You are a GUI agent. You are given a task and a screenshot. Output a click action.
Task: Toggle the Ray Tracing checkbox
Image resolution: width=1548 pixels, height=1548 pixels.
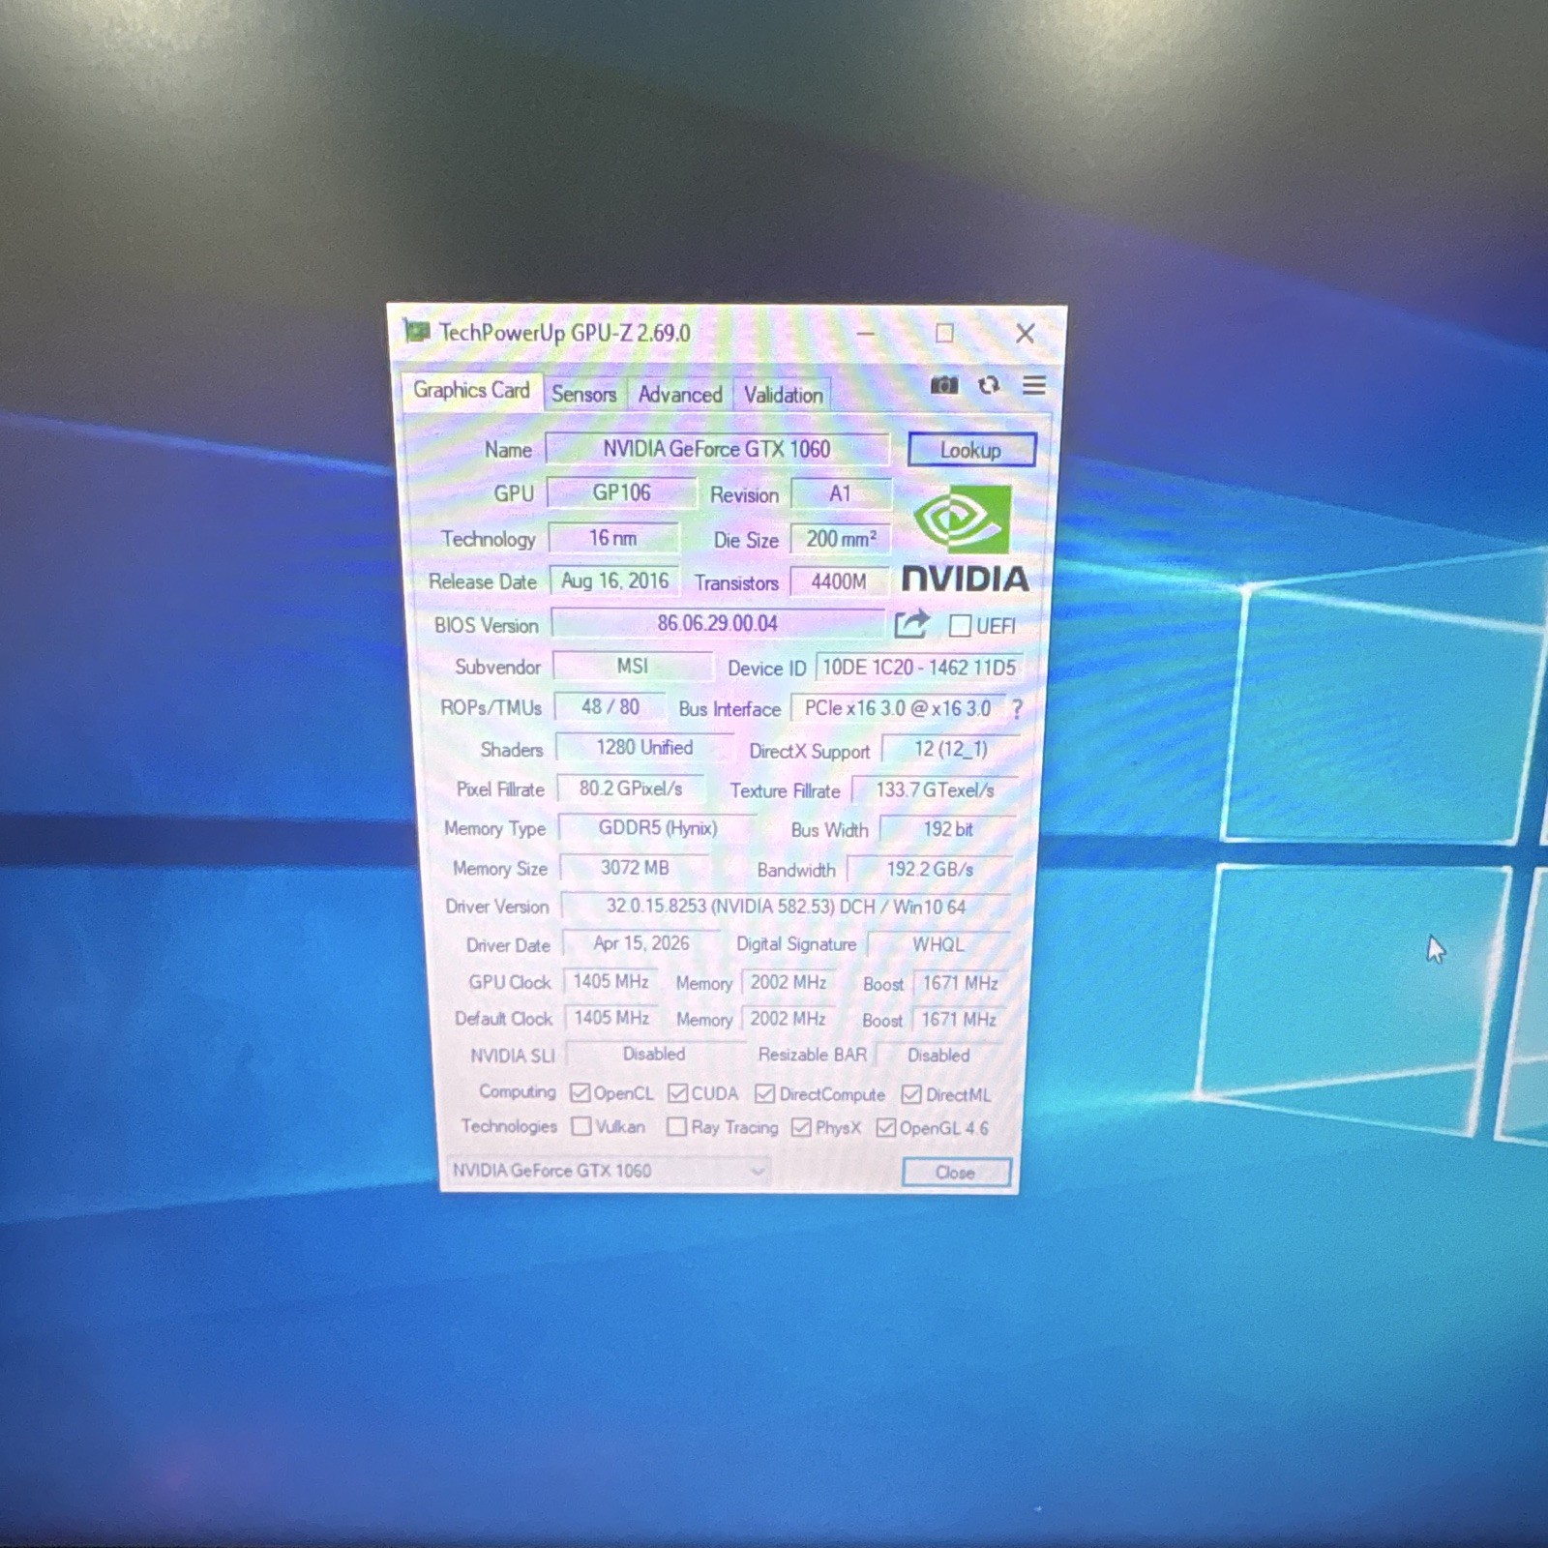[x=676, y=1126]
